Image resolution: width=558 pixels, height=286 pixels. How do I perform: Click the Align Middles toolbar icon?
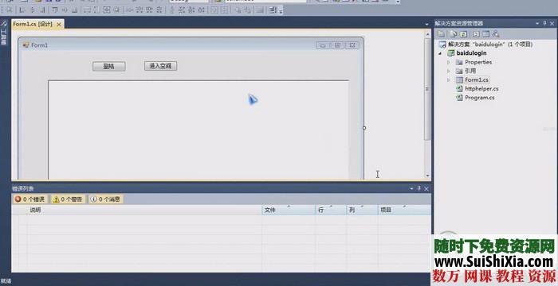click(x=65, y=10)
